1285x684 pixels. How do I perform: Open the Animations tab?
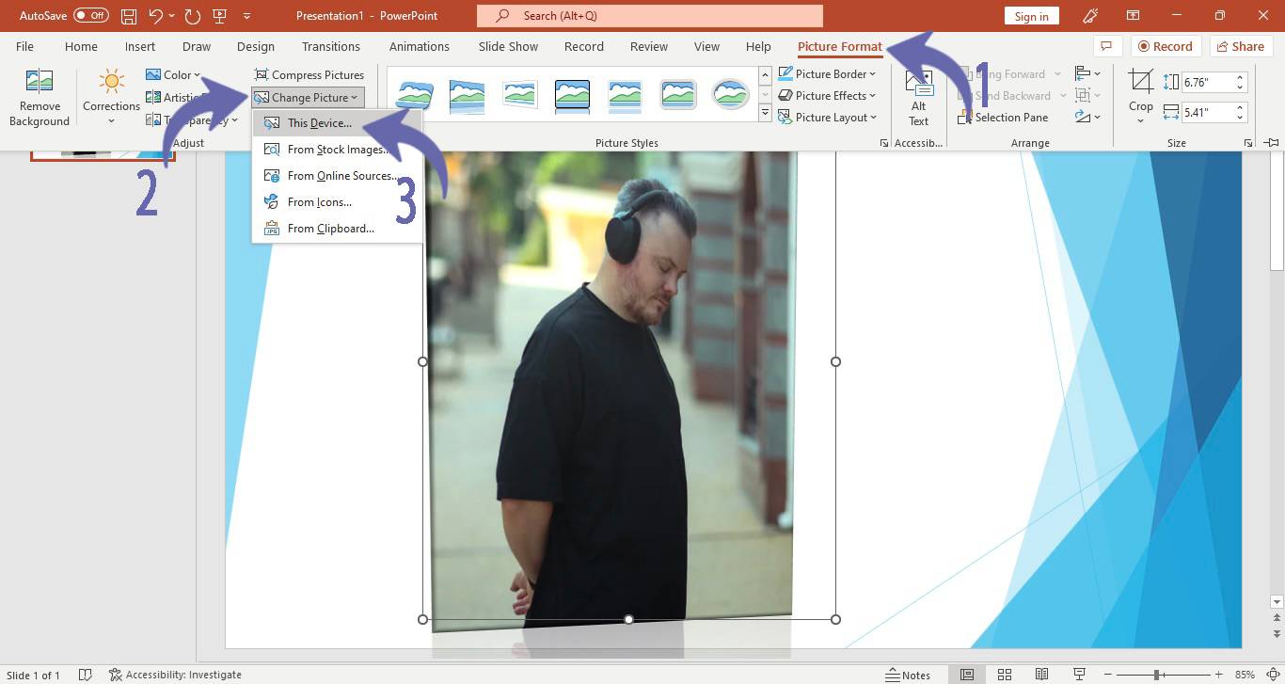pyautogui.click(x=420, y=46)
